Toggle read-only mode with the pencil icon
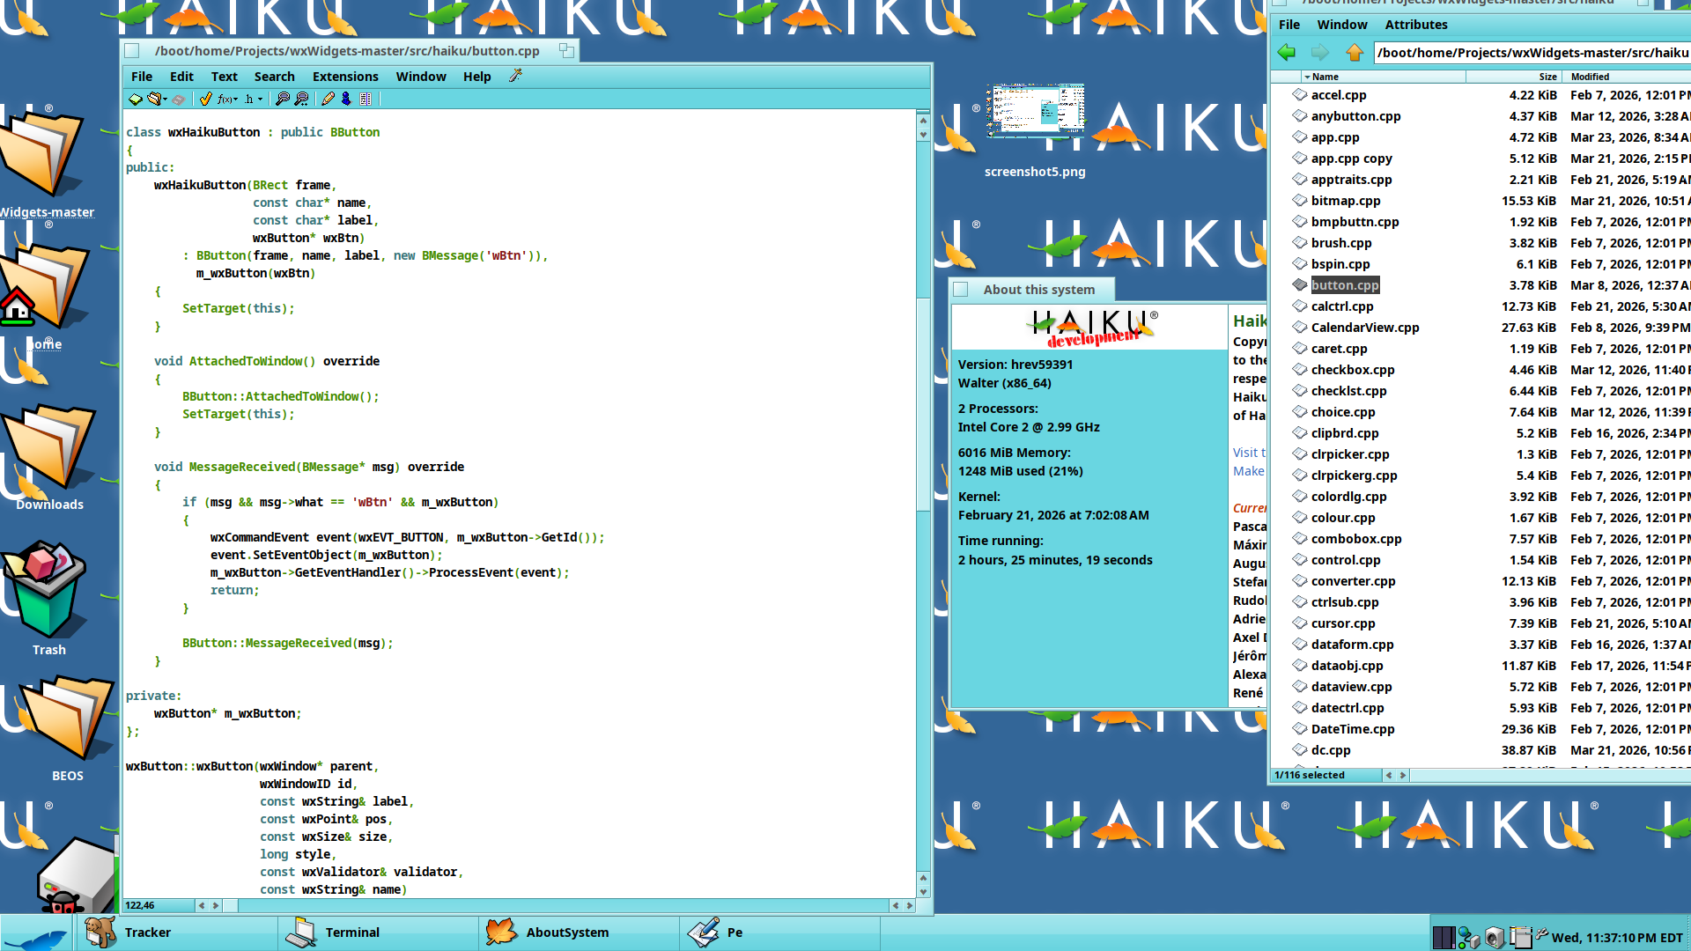The width and height of the screenshot is (1691, 951). [328, 100]
